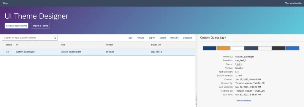Click the Modified By value in details panel
304x107 pixels.
pos(250,91)
